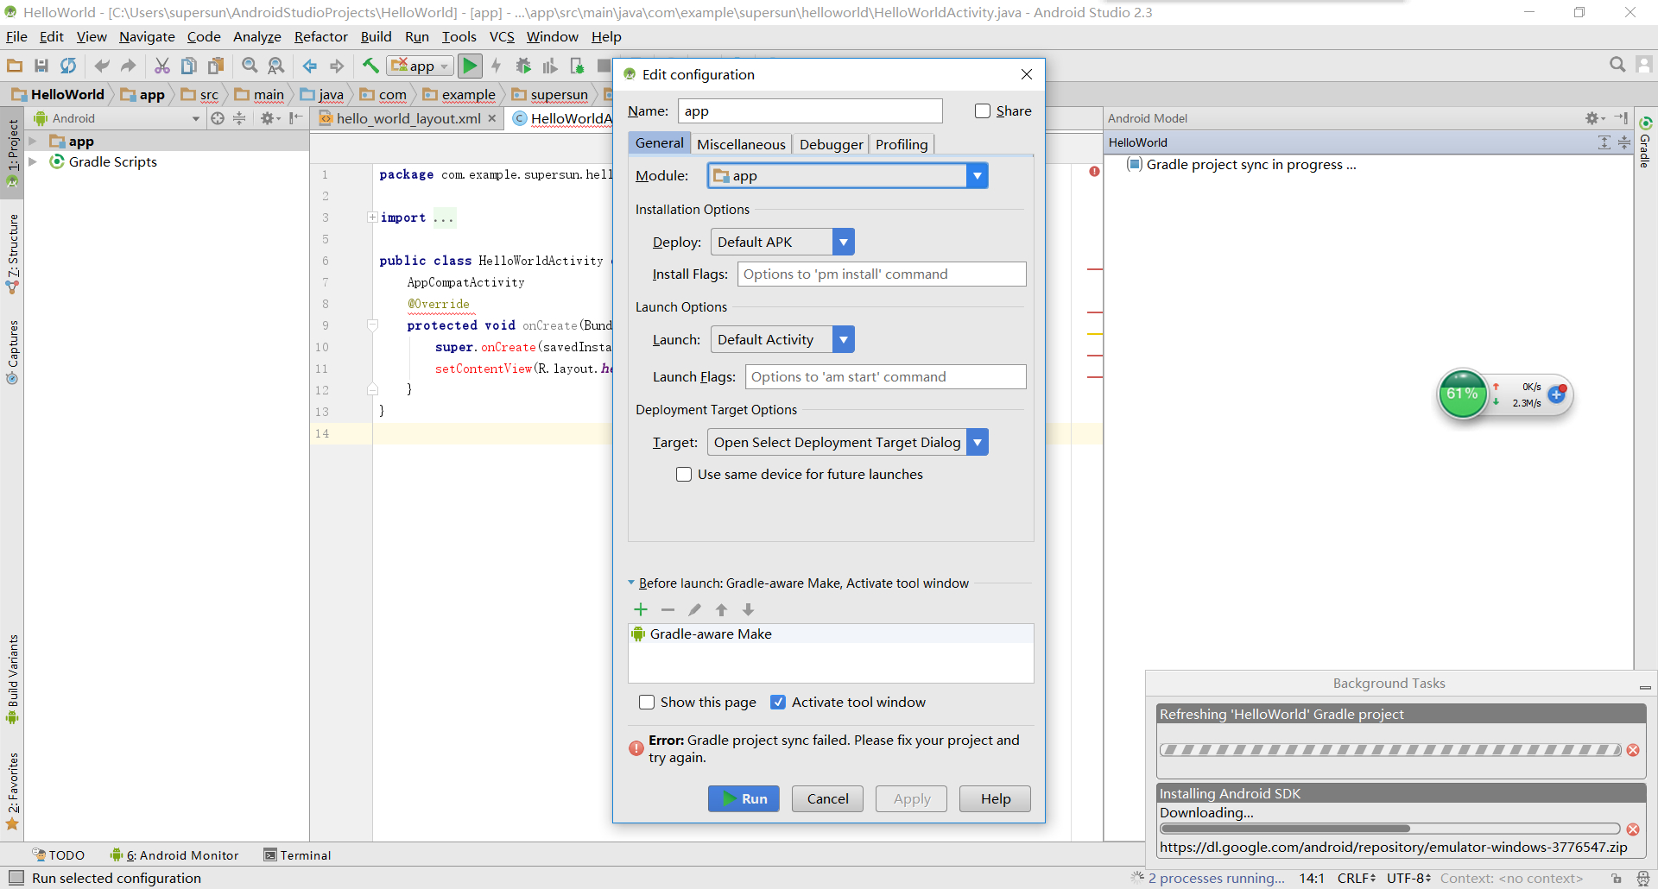Uncheck Activate tool window
This screenshot has height=889, width=1658.
point(778,703)
